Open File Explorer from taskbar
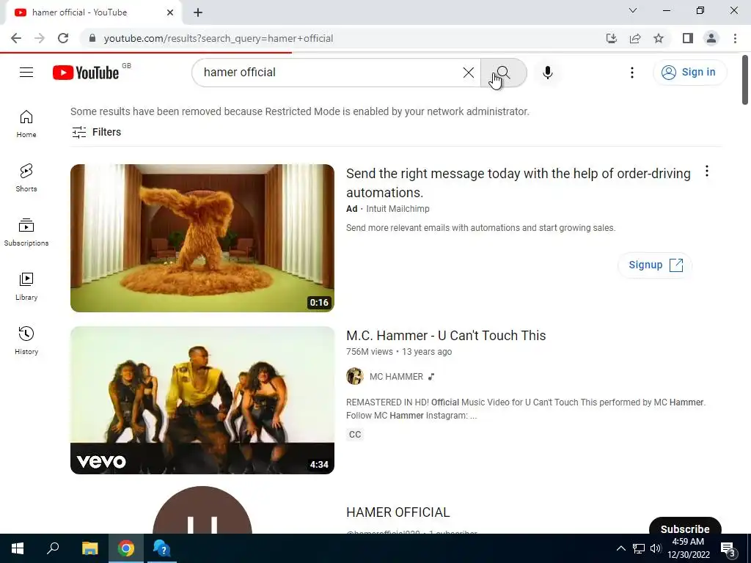This screenshot has width=751, height=563. coord(89,548)
